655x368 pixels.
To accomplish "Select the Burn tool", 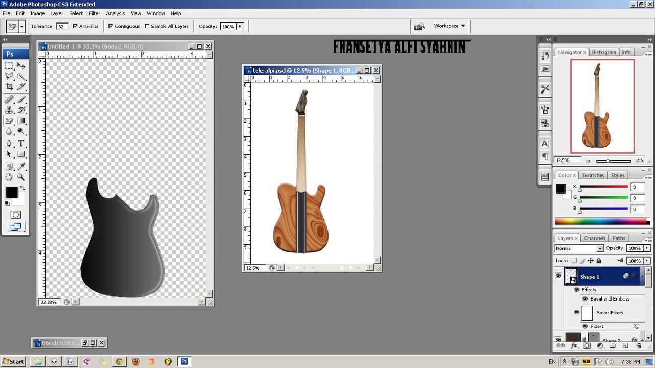I will point(21,132).
